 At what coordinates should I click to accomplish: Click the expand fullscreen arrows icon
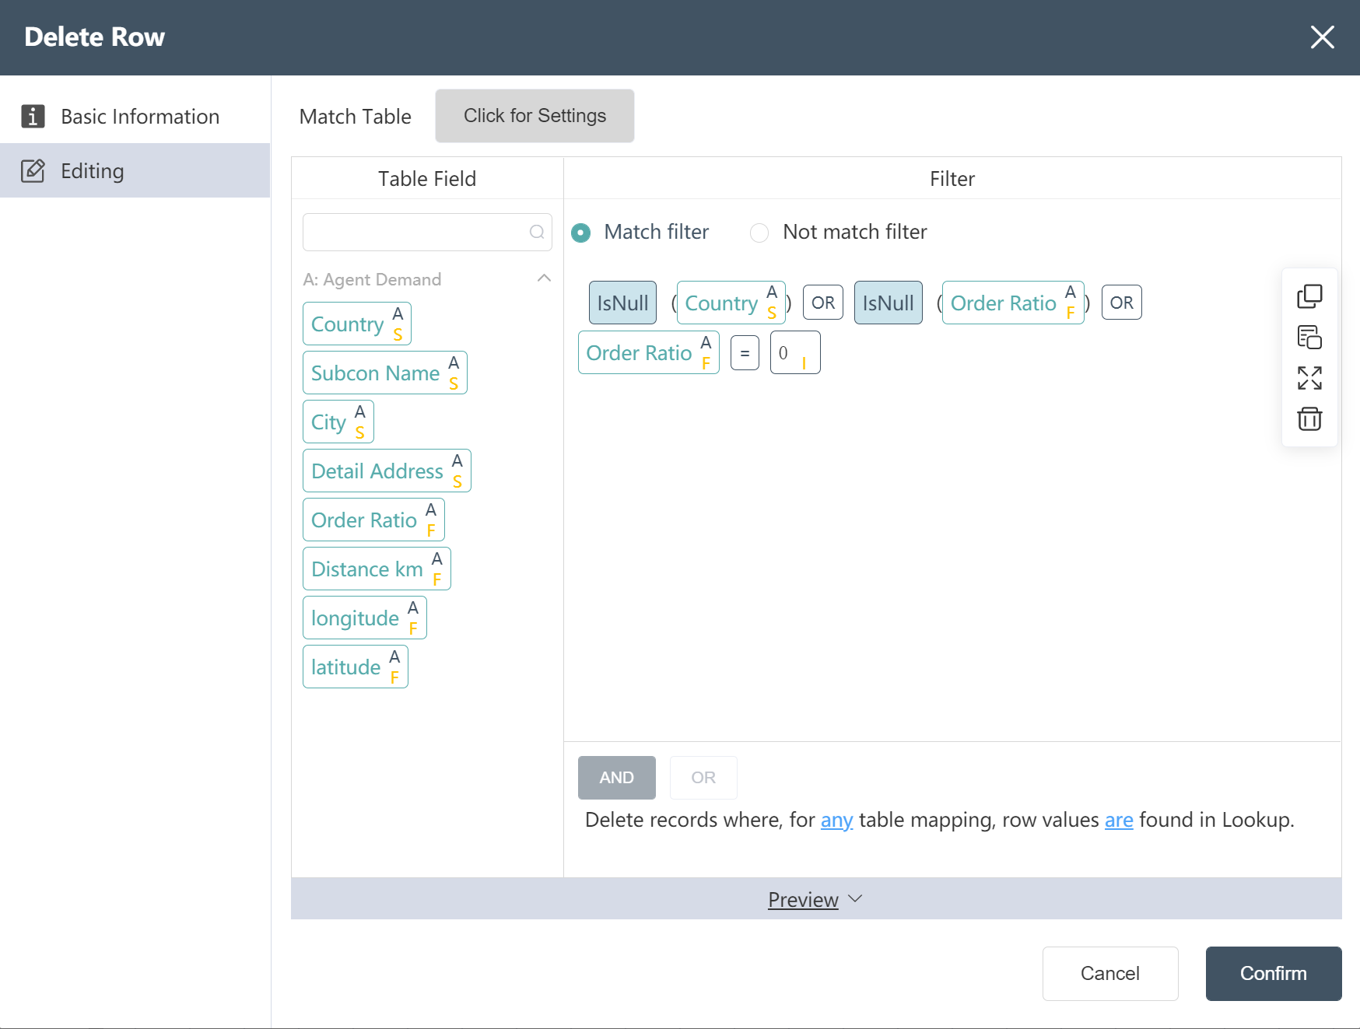coord(1309,379)
